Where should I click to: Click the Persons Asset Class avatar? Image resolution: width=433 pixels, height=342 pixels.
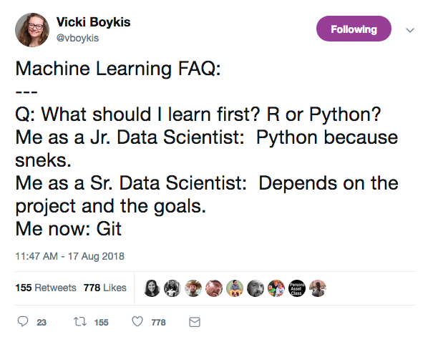pos(297,288)
